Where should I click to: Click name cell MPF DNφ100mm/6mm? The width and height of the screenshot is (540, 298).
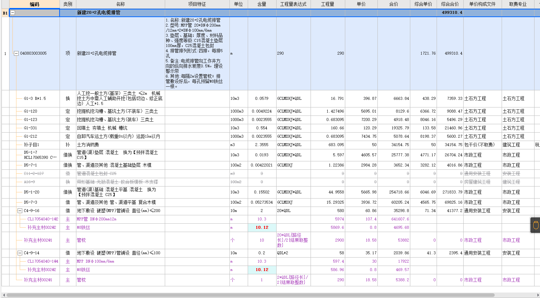pyautogui.click(x=121, y=261)
